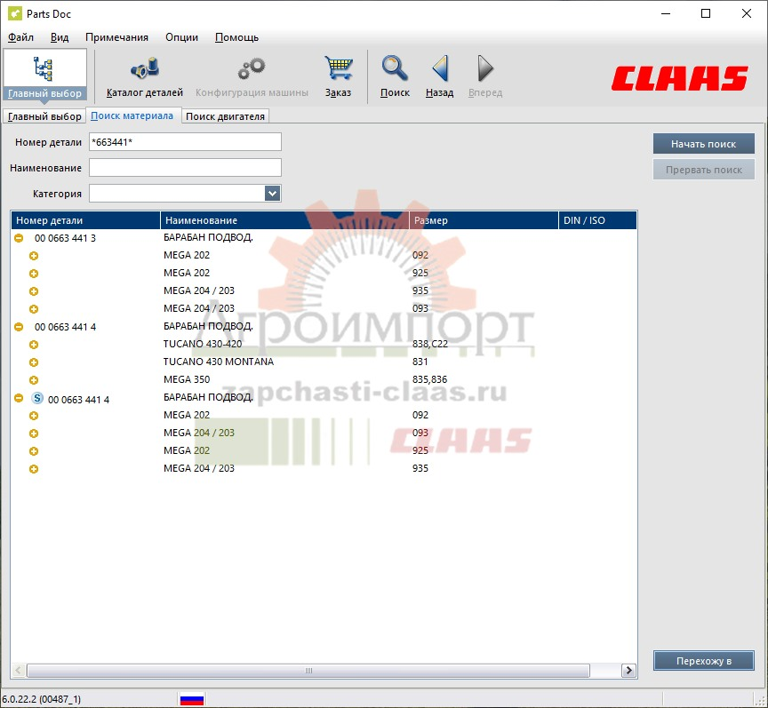Click the S icon beside 00 0663 441 4
The image size is (768, 708).
[37, 398]
